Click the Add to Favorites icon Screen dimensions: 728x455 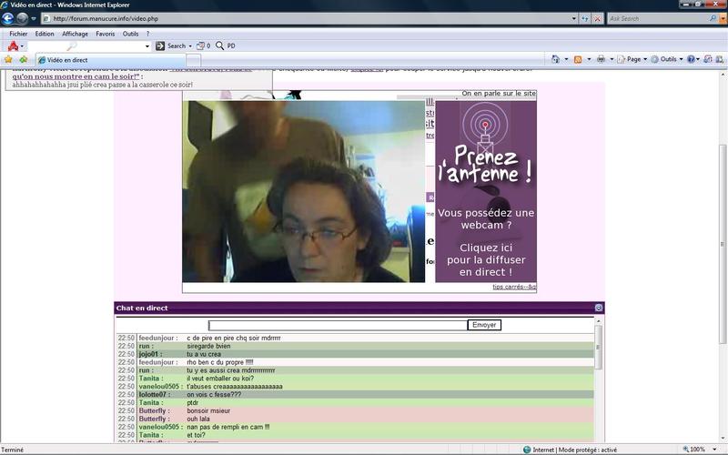click(23, 59)
